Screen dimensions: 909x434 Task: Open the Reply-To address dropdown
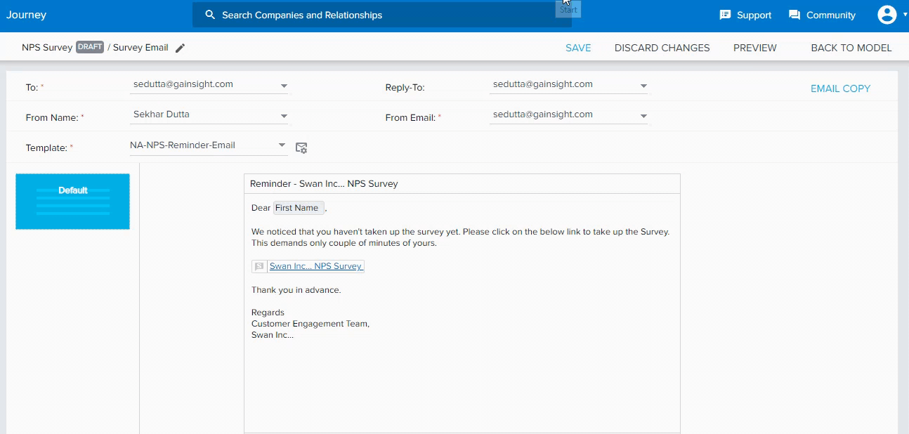pos(643,84)
